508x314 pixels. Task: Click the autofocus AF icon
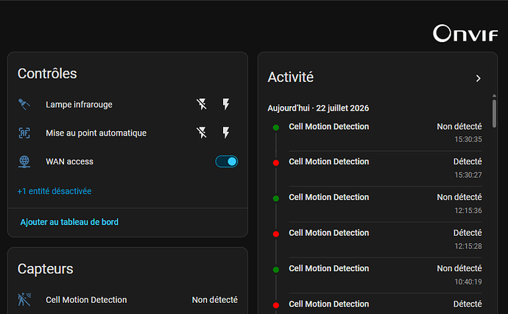click(x=24, y=133)
